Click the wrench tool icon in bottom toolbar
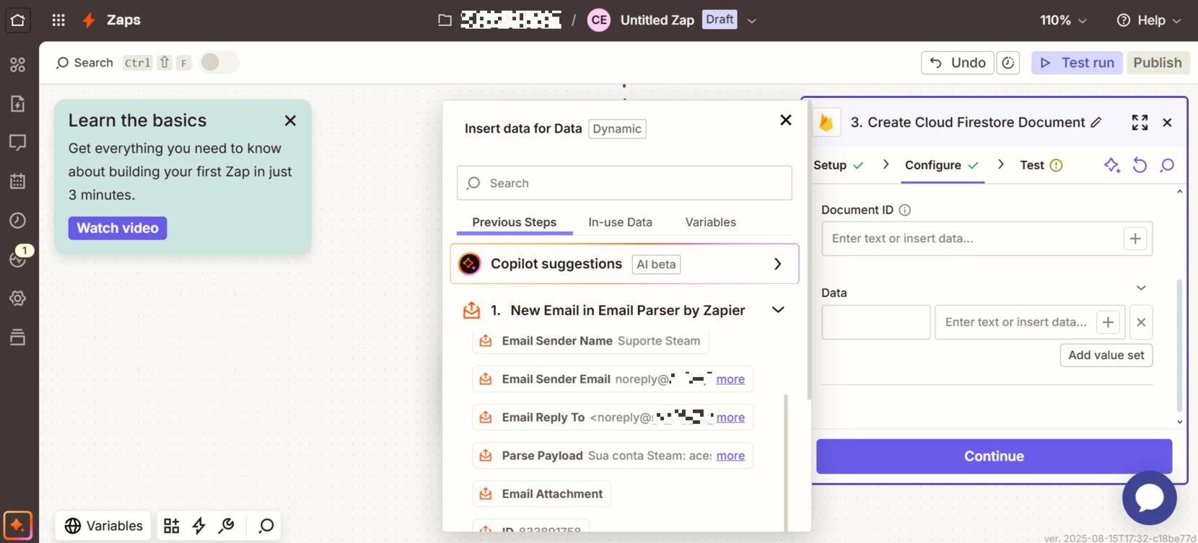This screenshot has height=543, width=1198. [227, 526]
